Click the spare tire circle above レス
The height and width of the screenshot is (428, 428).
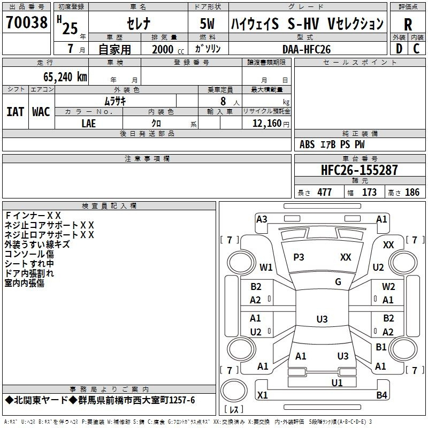click(x=233, y=391)
